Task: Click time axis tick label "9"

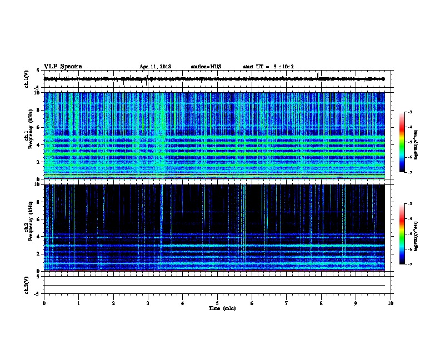Action: coord(356,303)
